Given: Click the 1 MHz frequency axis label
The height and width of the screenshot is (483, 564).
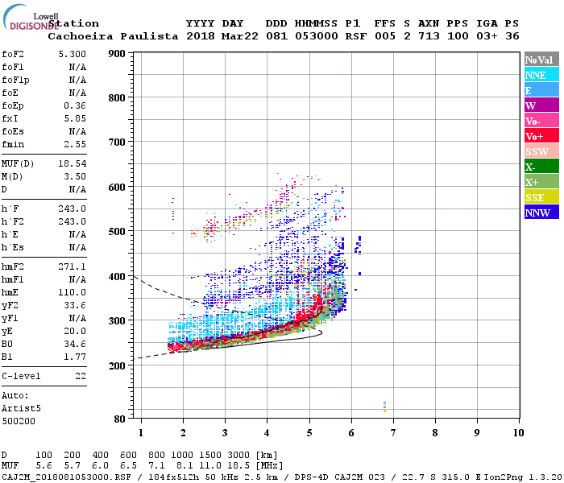Looking at the screenshot, I should 141,433.
